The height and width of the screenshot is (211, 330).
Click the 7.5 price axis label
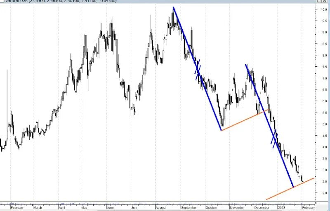pyautogui.click(x=324, y=67)
